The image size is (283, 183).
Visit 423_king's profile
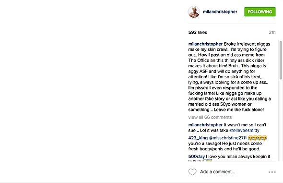coord(198,138)
